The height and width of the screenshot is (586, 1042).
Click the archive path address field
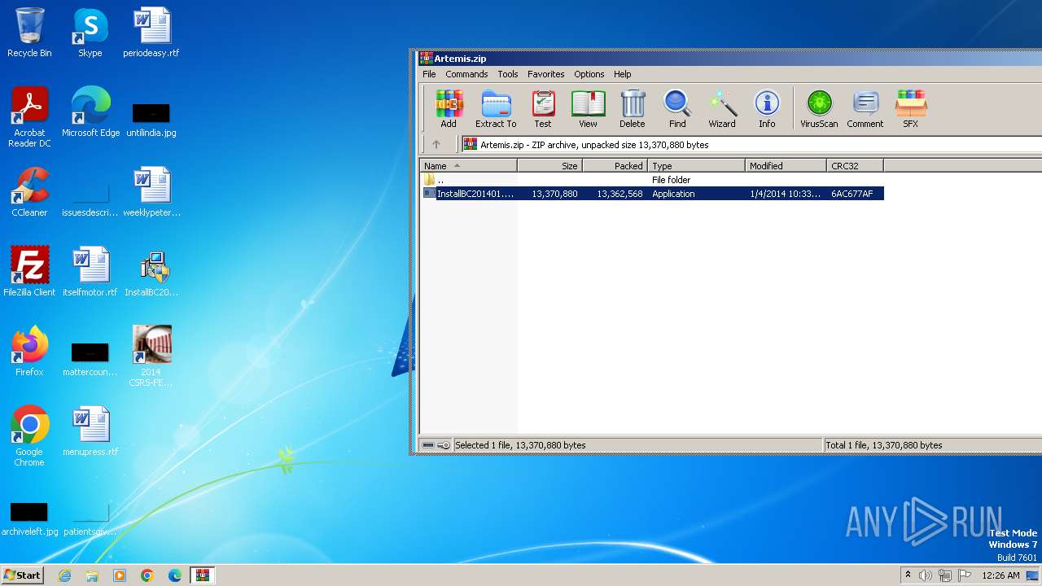[x=751, y=145]
